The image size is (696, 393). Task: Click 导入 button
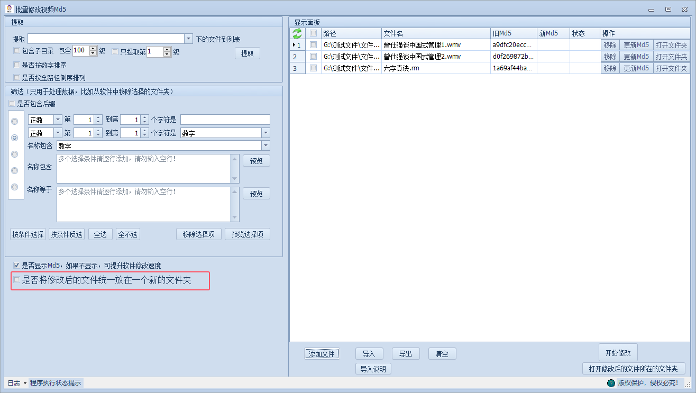pos(369,354)
